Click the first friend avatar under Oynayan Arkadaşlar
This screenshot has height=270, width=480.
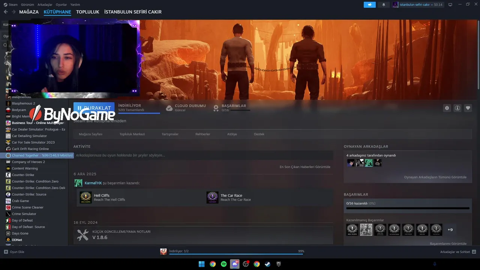click(351, 163)
